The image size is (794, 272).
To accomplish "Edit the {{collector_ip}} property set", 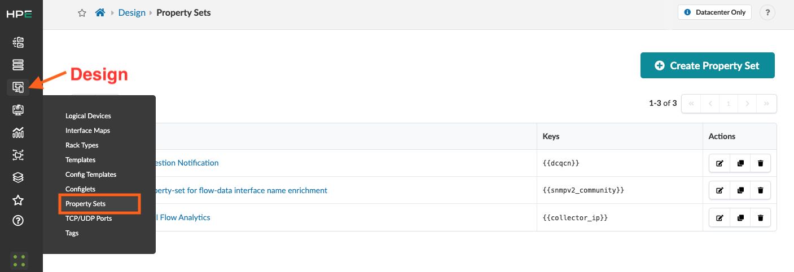I will tap(720, 217).
